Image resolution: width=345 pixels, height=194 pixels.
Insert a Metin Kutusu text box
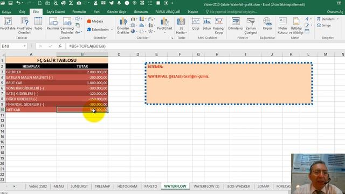pyautogui.click(x=282, y=26)
